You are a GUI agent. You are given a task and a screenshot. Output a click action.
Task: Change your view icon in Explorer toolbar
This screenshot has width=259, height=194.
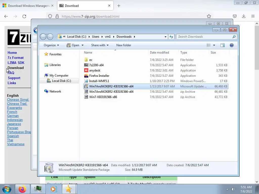pyautogui.click(x=209, y=45)
